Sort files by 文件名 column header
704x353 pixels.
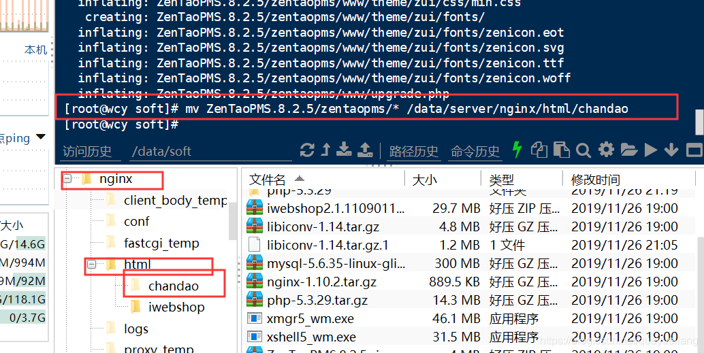[268, 180]
